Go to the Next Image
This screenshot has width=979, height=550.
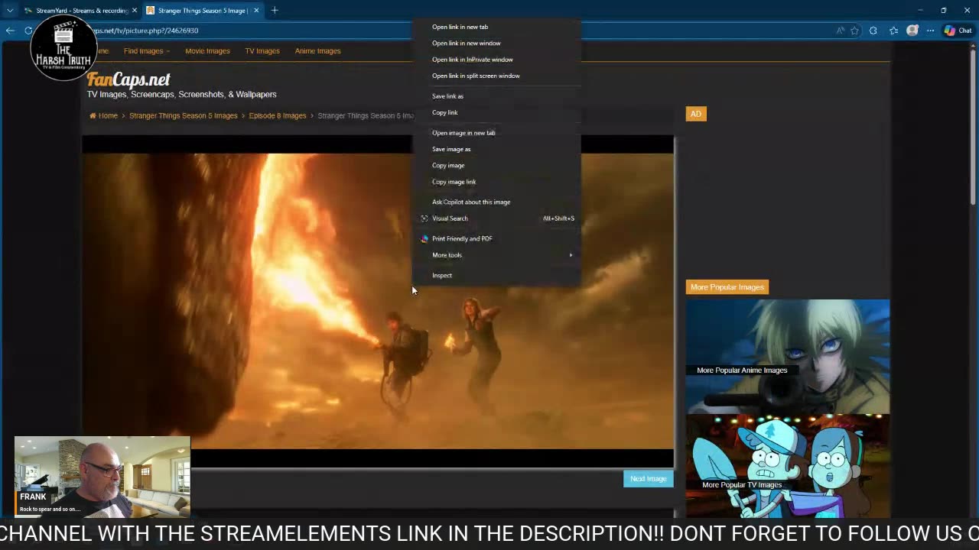click(x=648, y=479)
